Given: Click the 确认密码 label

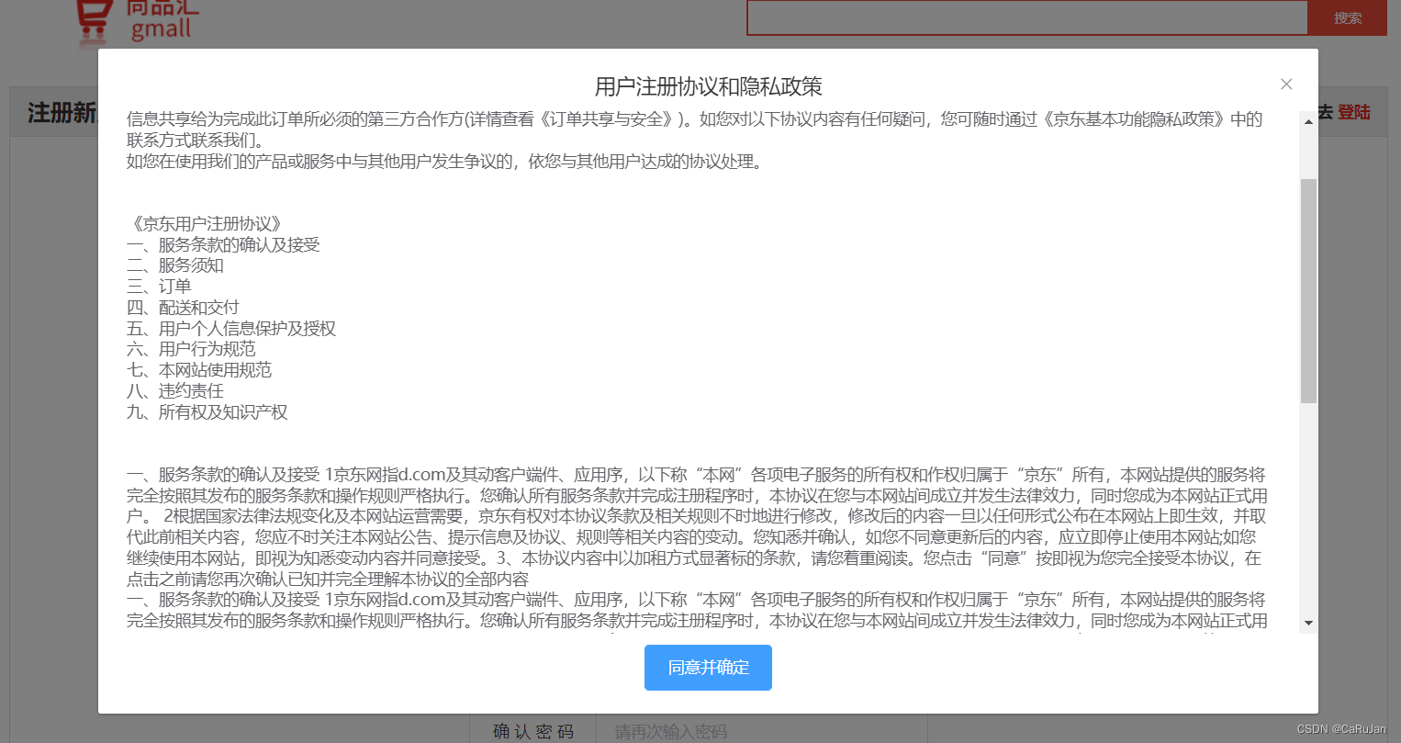Looking at the screenshot, I should (533, 732).
